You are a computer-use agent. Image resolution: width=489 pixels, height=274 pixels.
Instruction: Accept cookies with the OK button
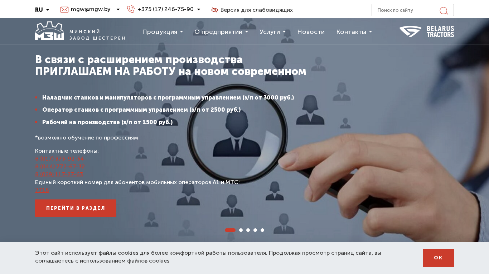[438, 258]
